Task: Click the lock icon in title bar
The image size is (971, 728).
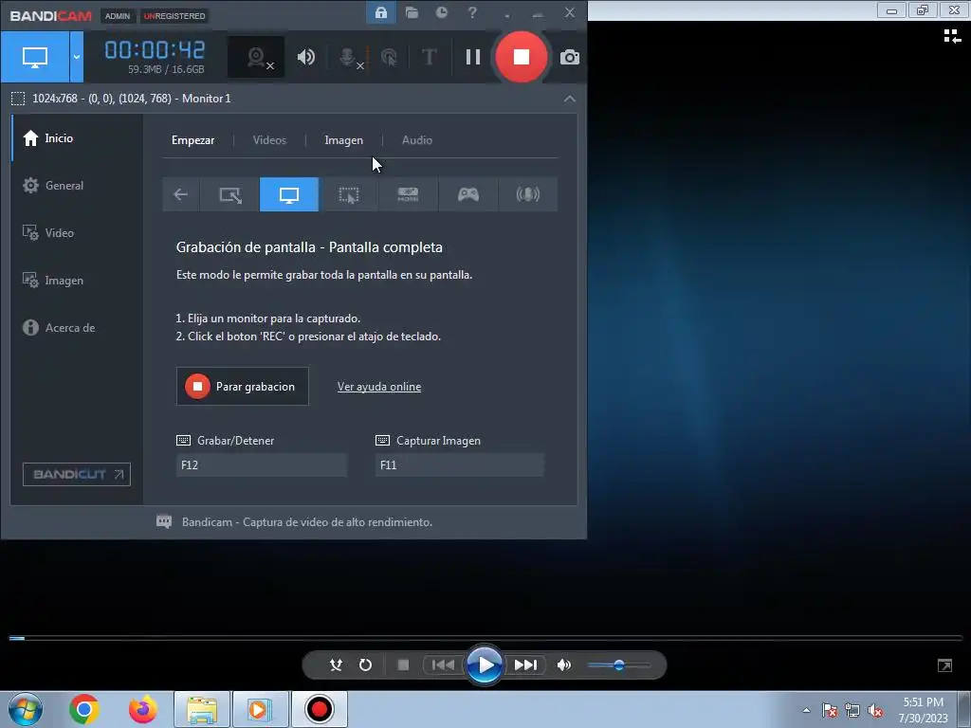Action: (x=381, y=12)
